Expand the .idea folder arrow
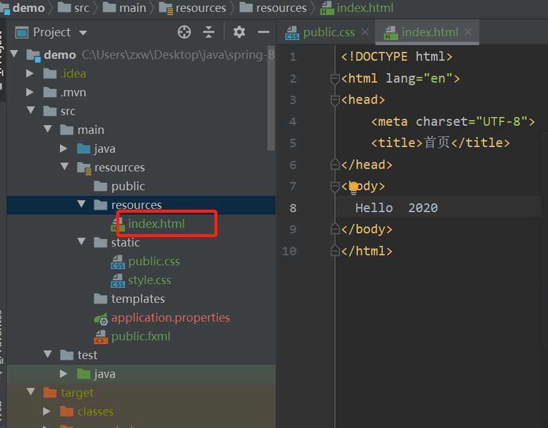This screenshot has height=428, width=548. (30, 73)
